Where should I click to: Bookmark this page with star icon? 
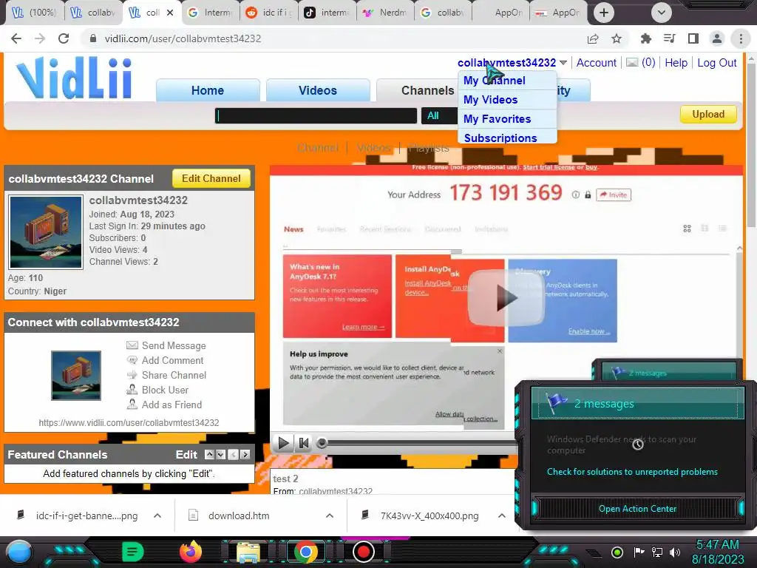click(x=617, y=38)
